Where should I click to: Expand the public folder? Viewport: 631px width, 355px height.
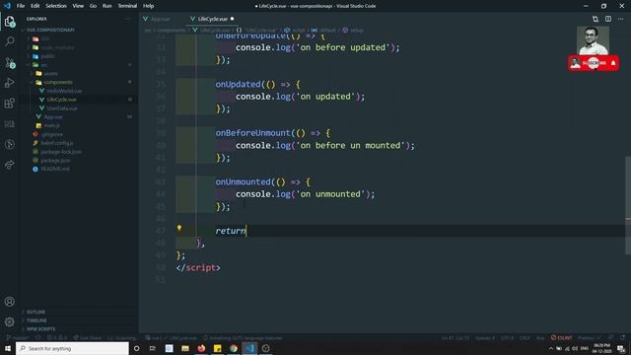pyautogui.click(x=47, y=56)
